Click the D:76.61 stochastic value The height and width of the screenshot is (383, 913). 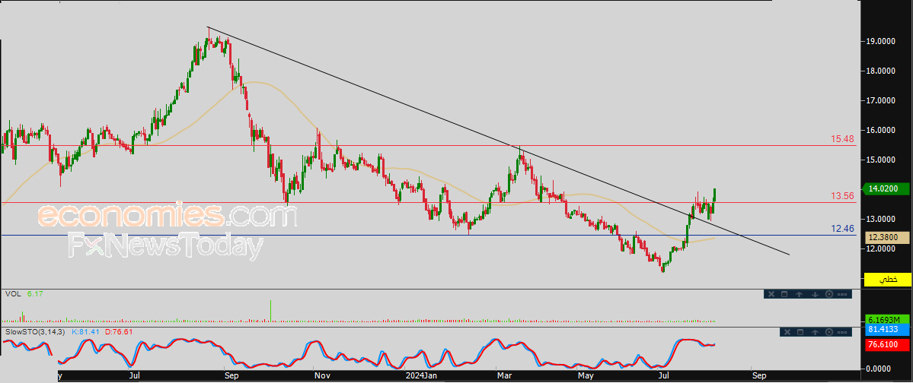click(x=118, y=331)
